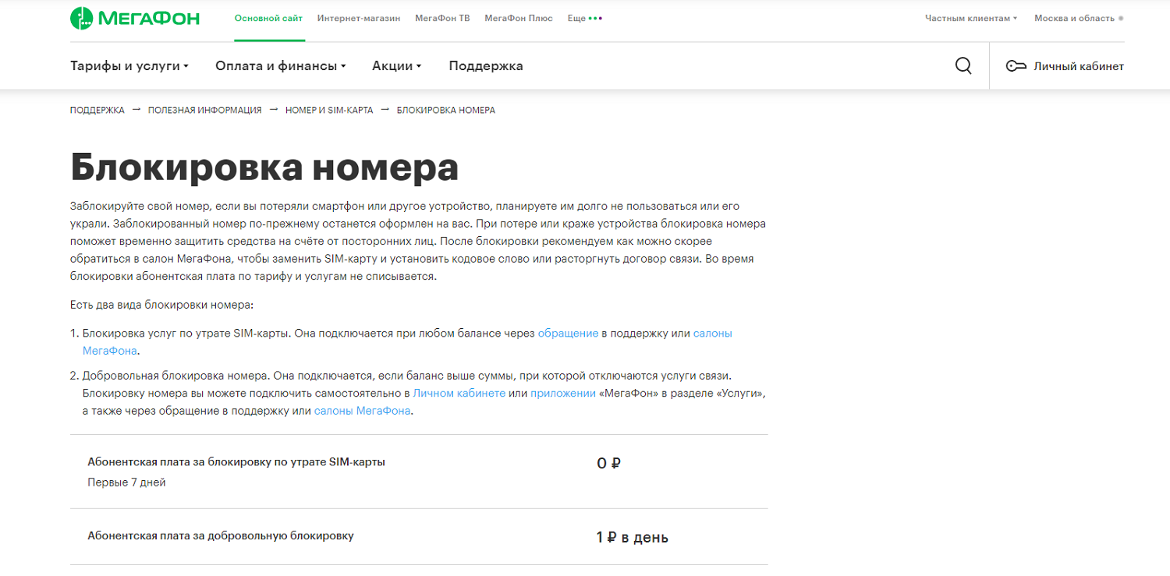Select the Основной сайт tab
The image size is (1170, 576).
[x=268, y=18]
